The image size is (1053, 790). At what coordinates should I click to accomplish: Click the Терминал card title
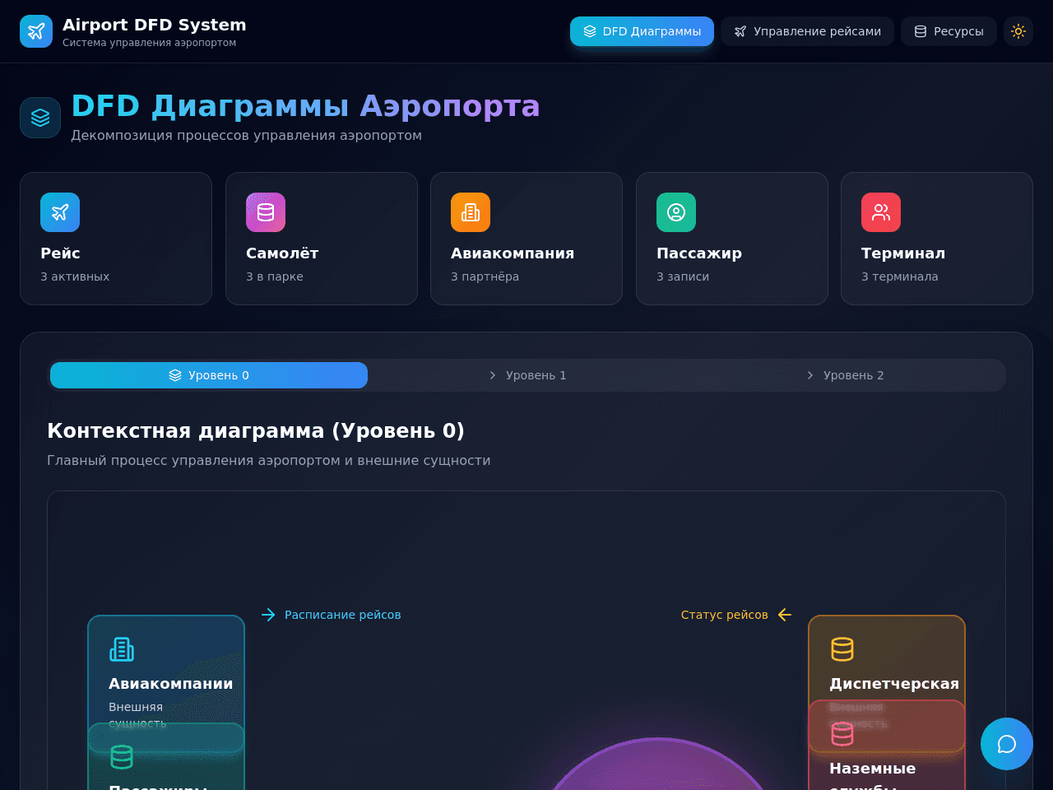pyautogui.click(x=903, y=253)
